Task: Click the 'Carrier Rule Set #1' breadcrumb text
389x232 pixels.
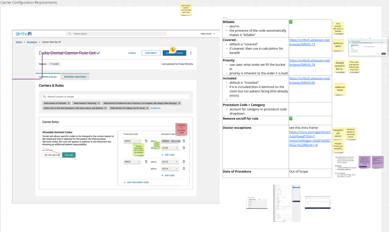Action: point(52,42)
